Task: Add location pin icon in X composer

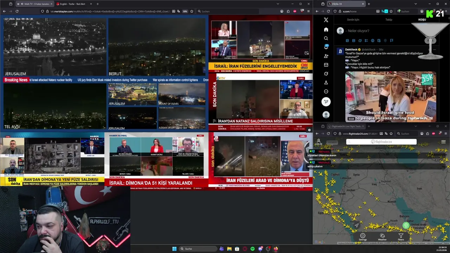Action: (x=385, y=41)
